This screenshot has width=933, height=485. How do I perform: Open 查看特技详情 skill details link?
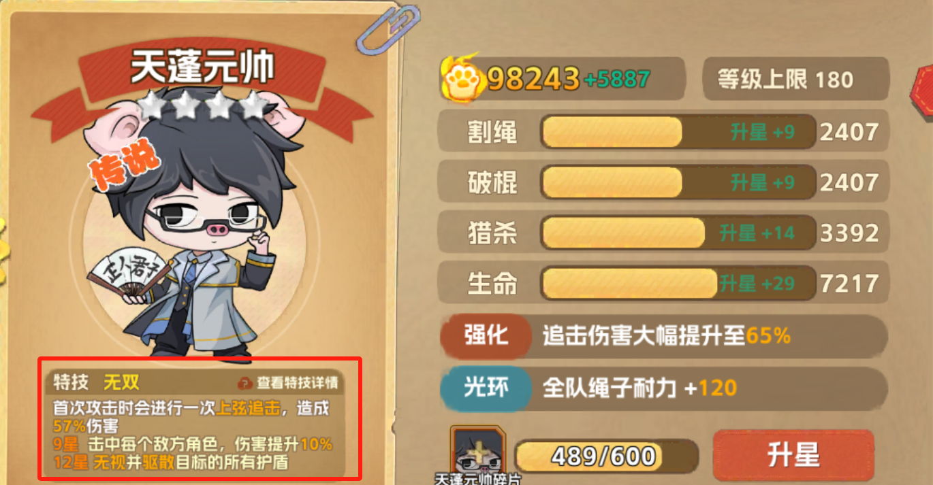pos(297,382)
